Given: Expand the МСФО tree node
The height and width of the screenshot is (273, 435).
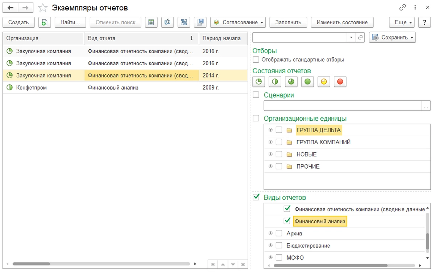Looking at the screenshot, I should pyautogui.click(x=270, y=257).
